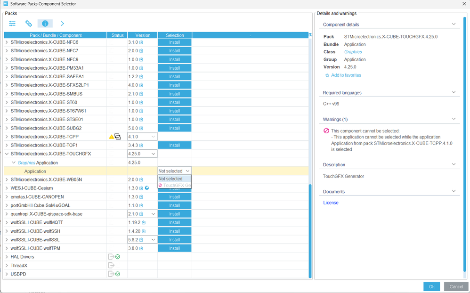Viewport: 470px width, 293px height.
Task: Close the Software Packs Component Selector window
Action: click(464, 4)
